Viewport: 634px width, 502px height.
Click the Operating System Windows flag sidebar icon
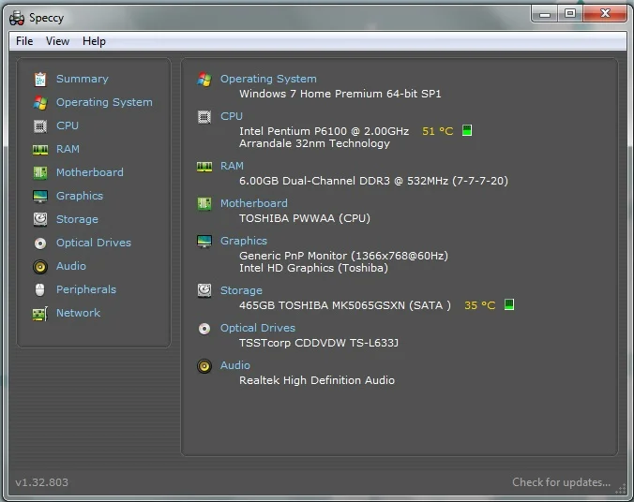[x=40, y=103]
